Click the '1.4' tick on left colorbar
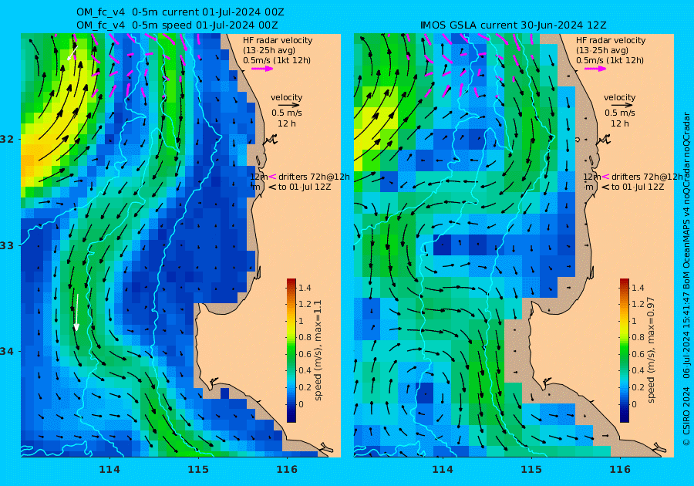The height and width of the screenshot is (486, 694). tap(305, 289)
